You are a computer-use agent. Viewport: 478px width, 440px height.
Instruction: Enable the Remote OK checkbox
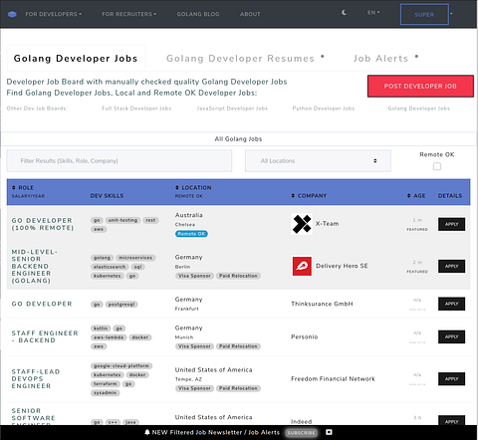tap(437, 166)
